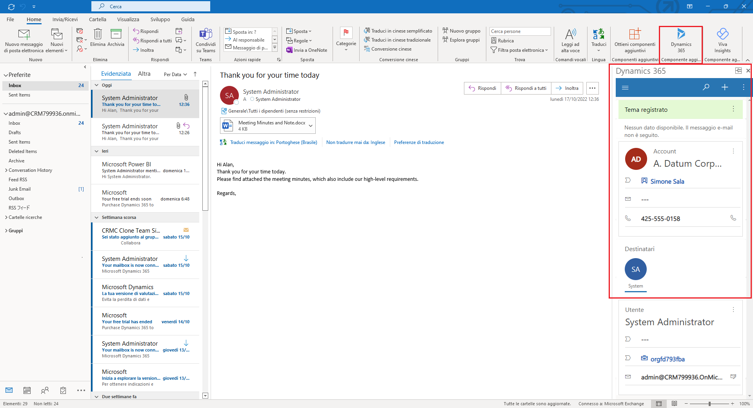The width and height of the screenshot is (753, 408).
Task: Collapse the admin@CRM799936 account tree
Action: (x=5, y=114)
